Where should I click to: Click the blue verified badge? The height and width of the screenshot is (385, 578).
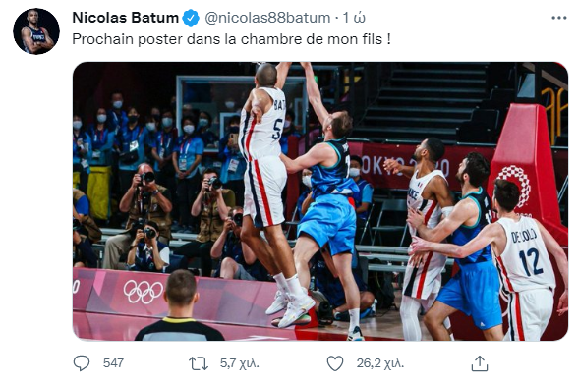tap(191, 18)
